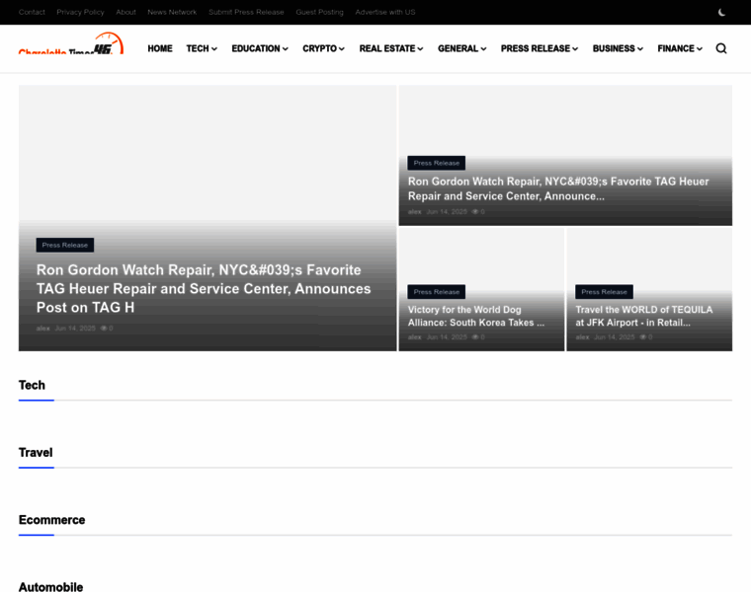The image size is (751, 592).
Task: Expand the GENERAL dropdown menu
Action: [x=462, y=48]
